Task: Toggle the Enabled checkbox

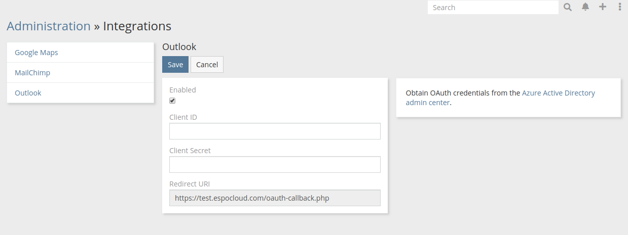Action: click(172, 101)
